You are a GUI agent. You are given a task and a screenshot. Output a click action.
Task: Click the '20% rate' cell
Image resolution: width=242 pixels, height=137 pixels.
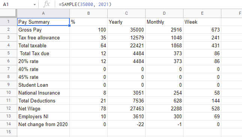44,61
